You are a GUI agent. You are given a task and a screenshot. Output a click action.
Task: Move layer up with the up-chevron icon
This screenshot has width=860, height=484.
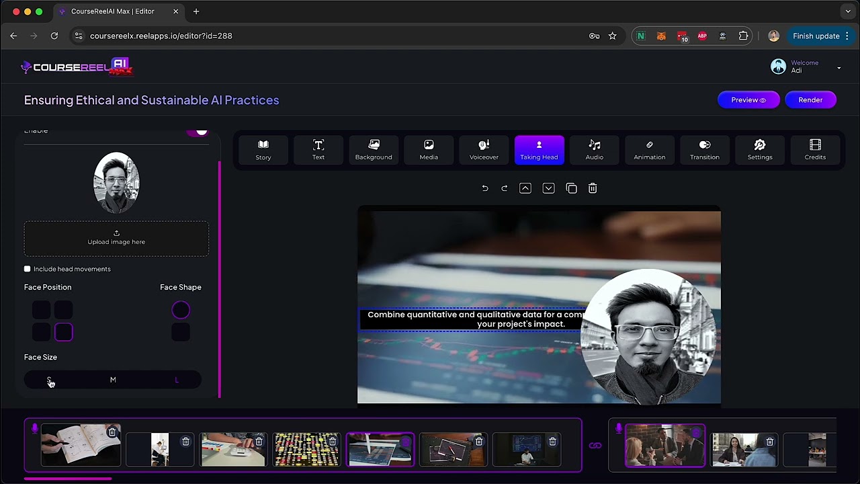tap(525, 188)
